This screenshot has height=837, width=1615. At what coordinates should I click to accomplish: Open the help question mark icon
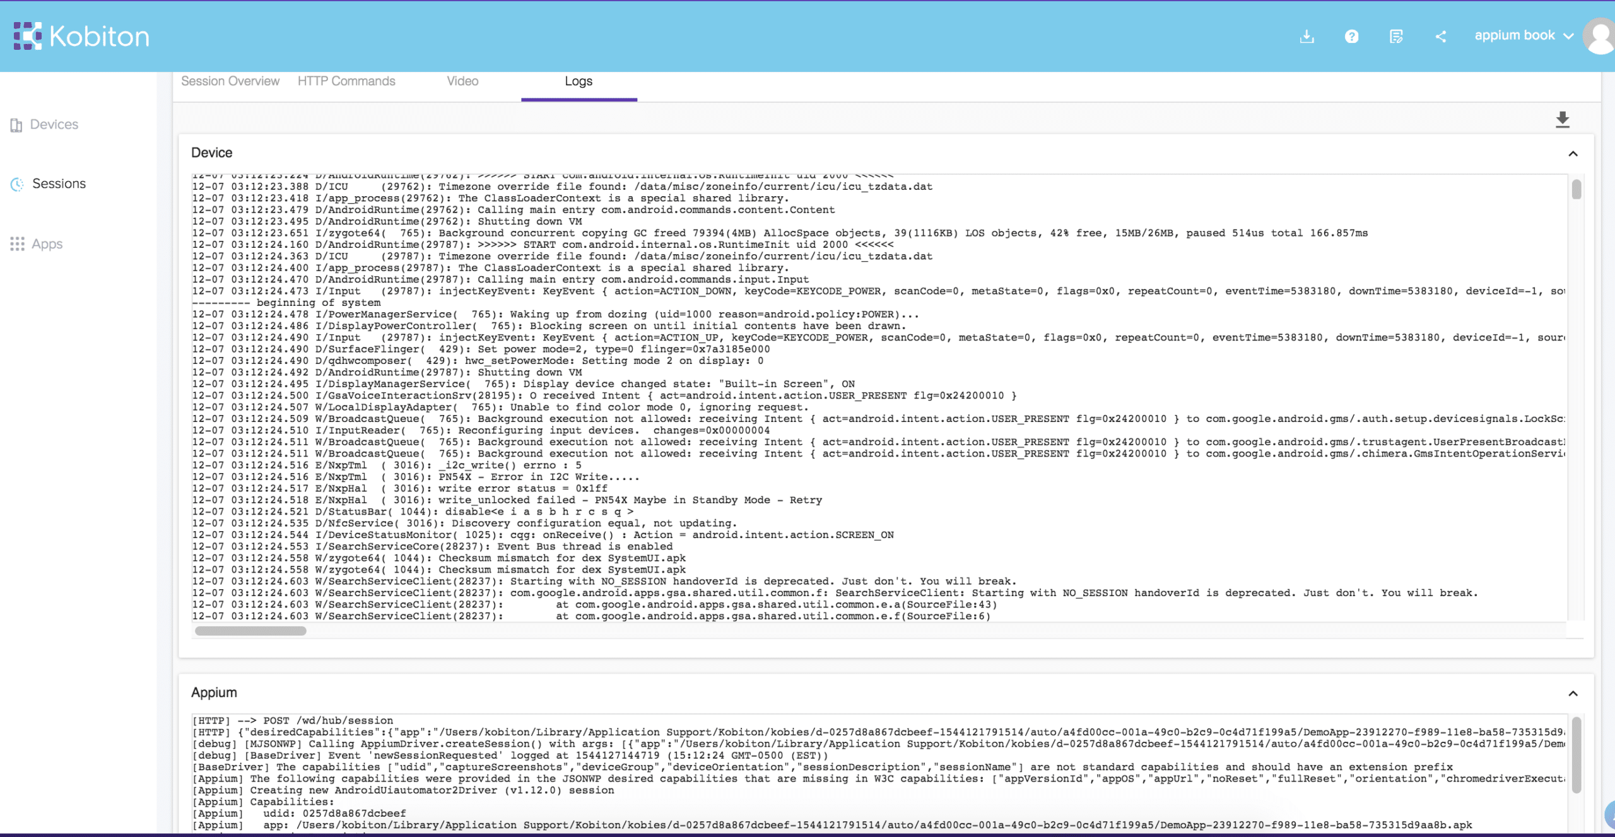click(1351, 37)
